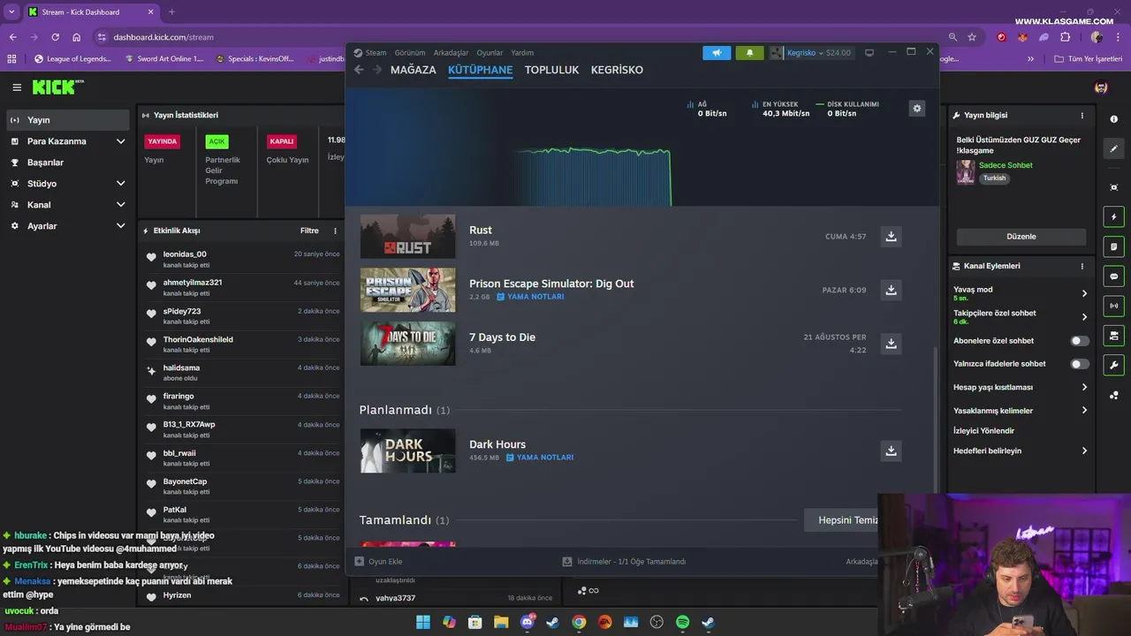Open the Kick hamburger menu

(17, 87)
